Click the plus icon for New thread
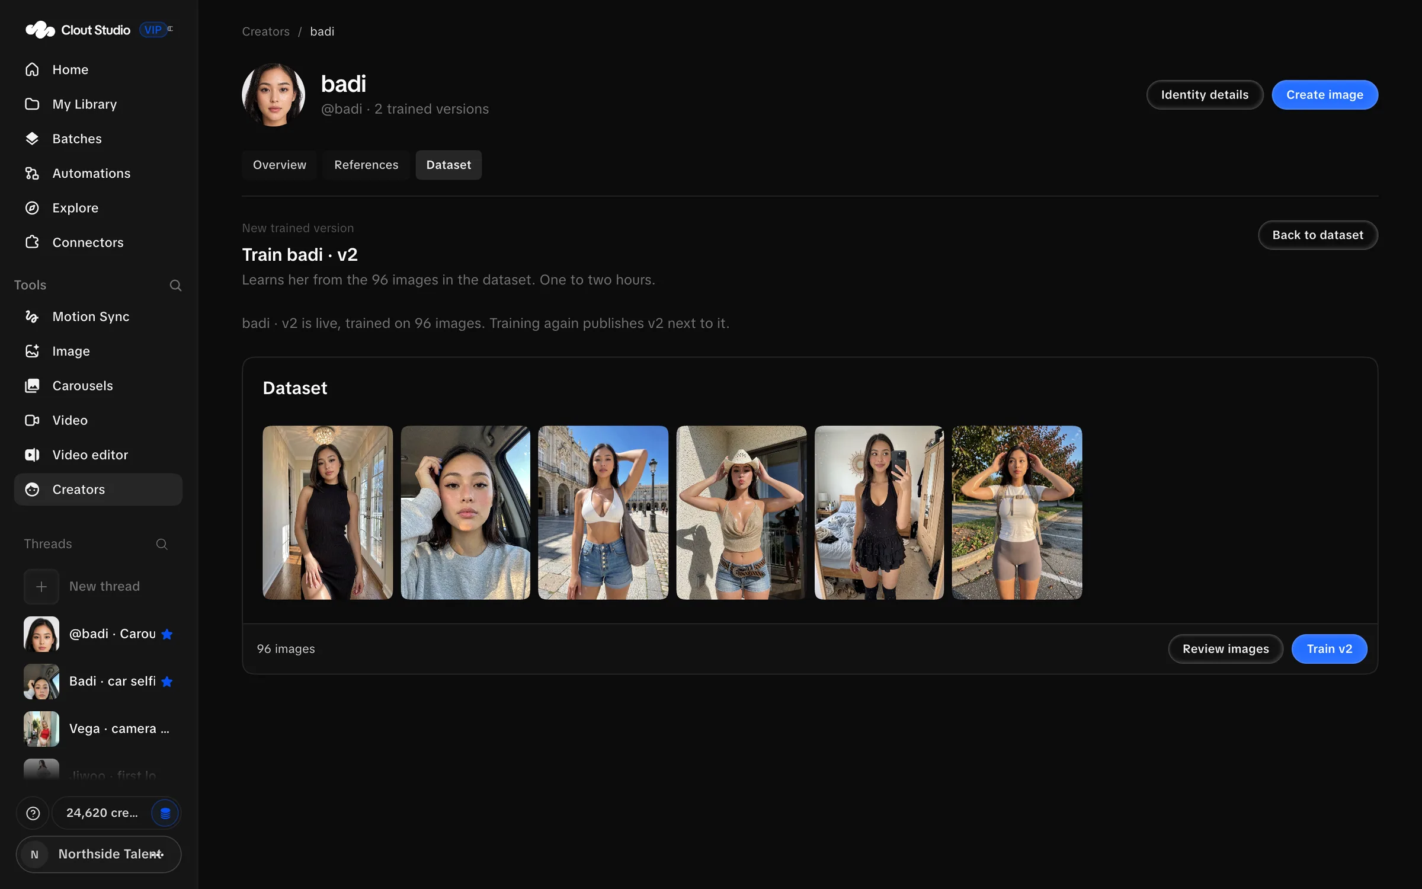Screen dimensions: 1422x889 click(41, 586)
